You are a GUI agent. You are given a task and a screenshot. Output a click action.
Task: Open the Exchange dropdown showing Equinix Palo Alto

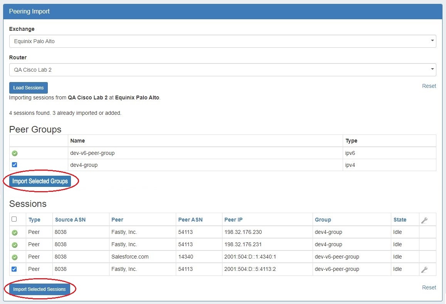tap(222, 41)
